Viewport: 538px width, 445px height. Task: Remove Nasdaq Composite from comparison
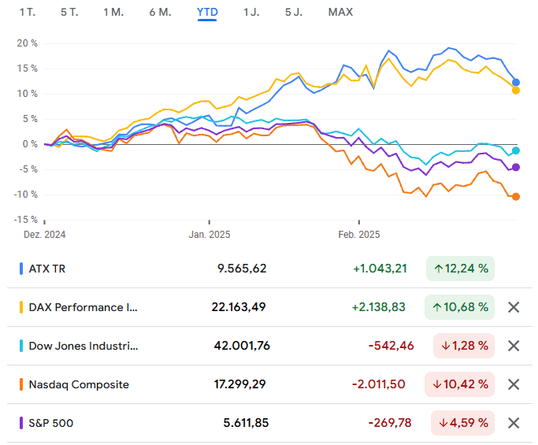click(x=514, y=384)
